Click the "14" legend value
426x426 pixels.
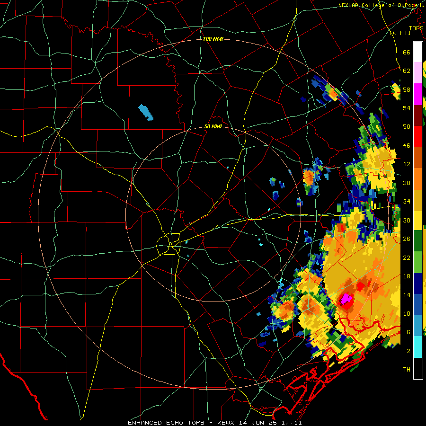point(407,295)
